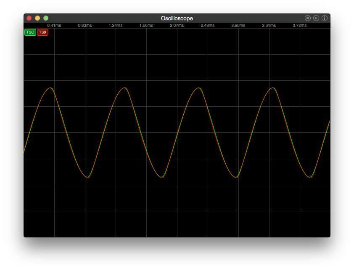Pick the 2.48ms time marker
The height and width of the screenshot is (271, 354).
(207, 26)
